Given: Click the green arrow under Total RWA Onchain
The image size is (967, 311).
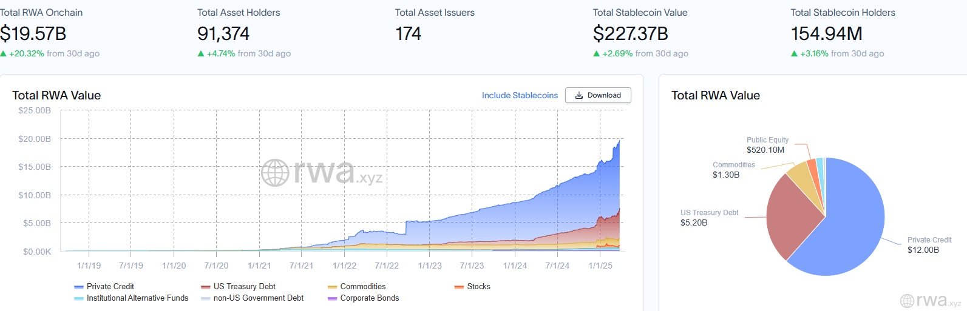Looking at the screenshot, I should click(4, 54).
